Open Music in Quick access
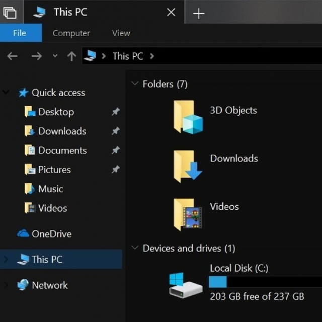 (50, 189)
